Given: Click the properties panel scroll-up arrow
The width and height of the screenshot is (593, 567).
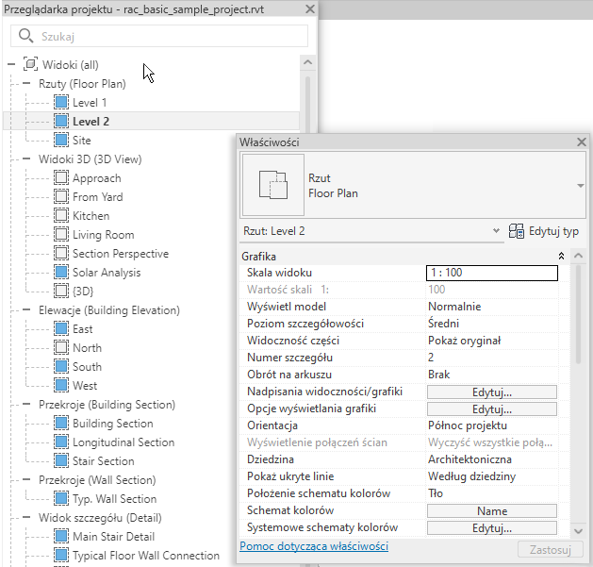Looking at the screenshot, I should coord(578,256).
